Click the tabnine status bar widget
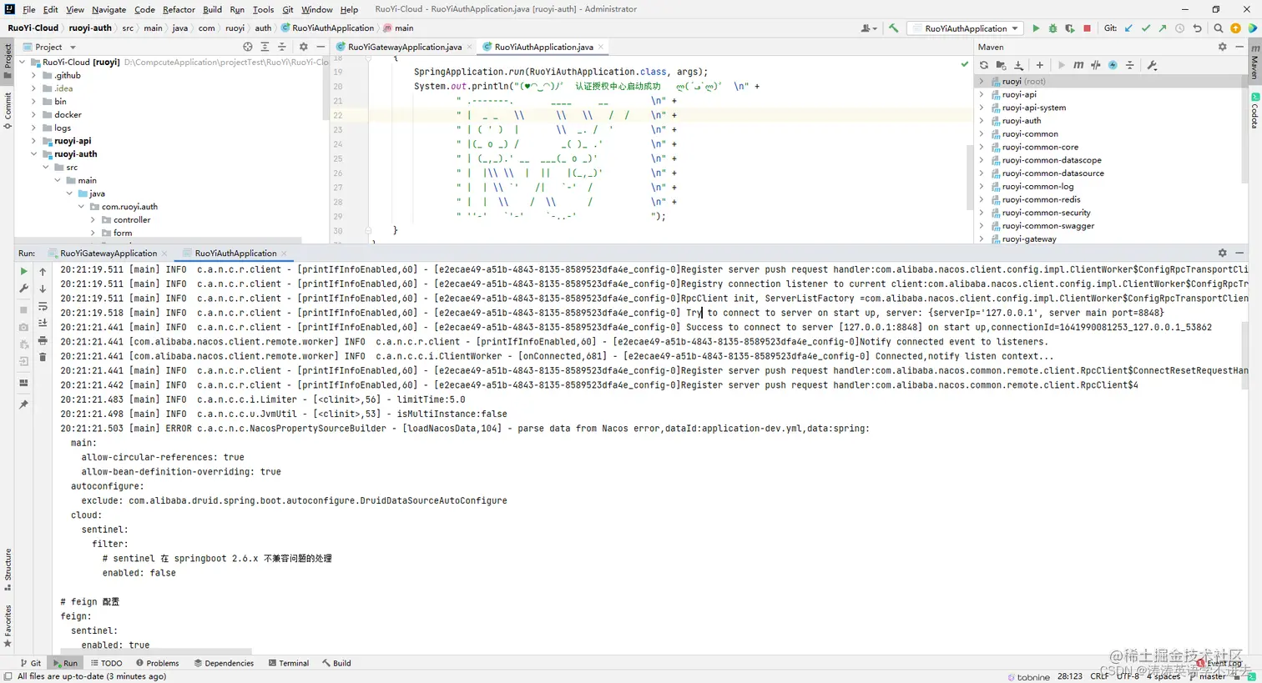Image resolution: width=1262 pixels, height=683 pixels. [1028, 677]
